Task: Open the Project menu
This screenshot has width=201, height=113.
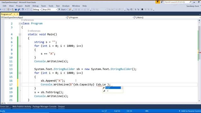Action: tap(19, 6)
